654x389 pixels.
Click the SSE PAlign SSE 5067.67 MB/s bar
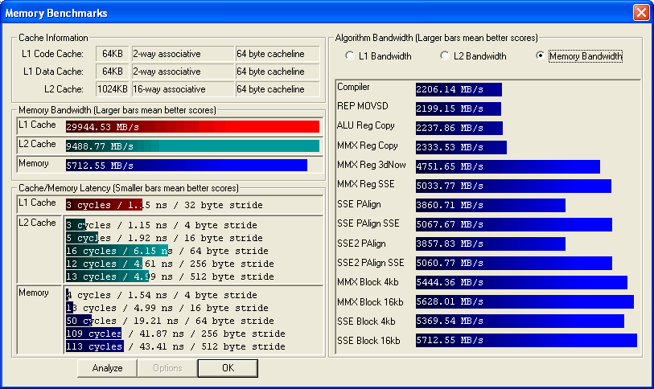coord(514,224)
